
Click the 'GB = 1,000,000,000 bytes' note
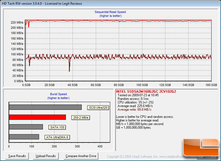(x=133, y=128)
